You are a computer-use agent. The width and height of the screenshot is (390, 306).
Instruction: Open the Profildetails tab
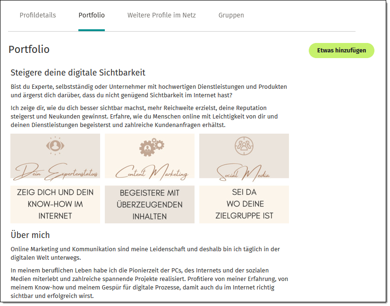coord(38,15)
